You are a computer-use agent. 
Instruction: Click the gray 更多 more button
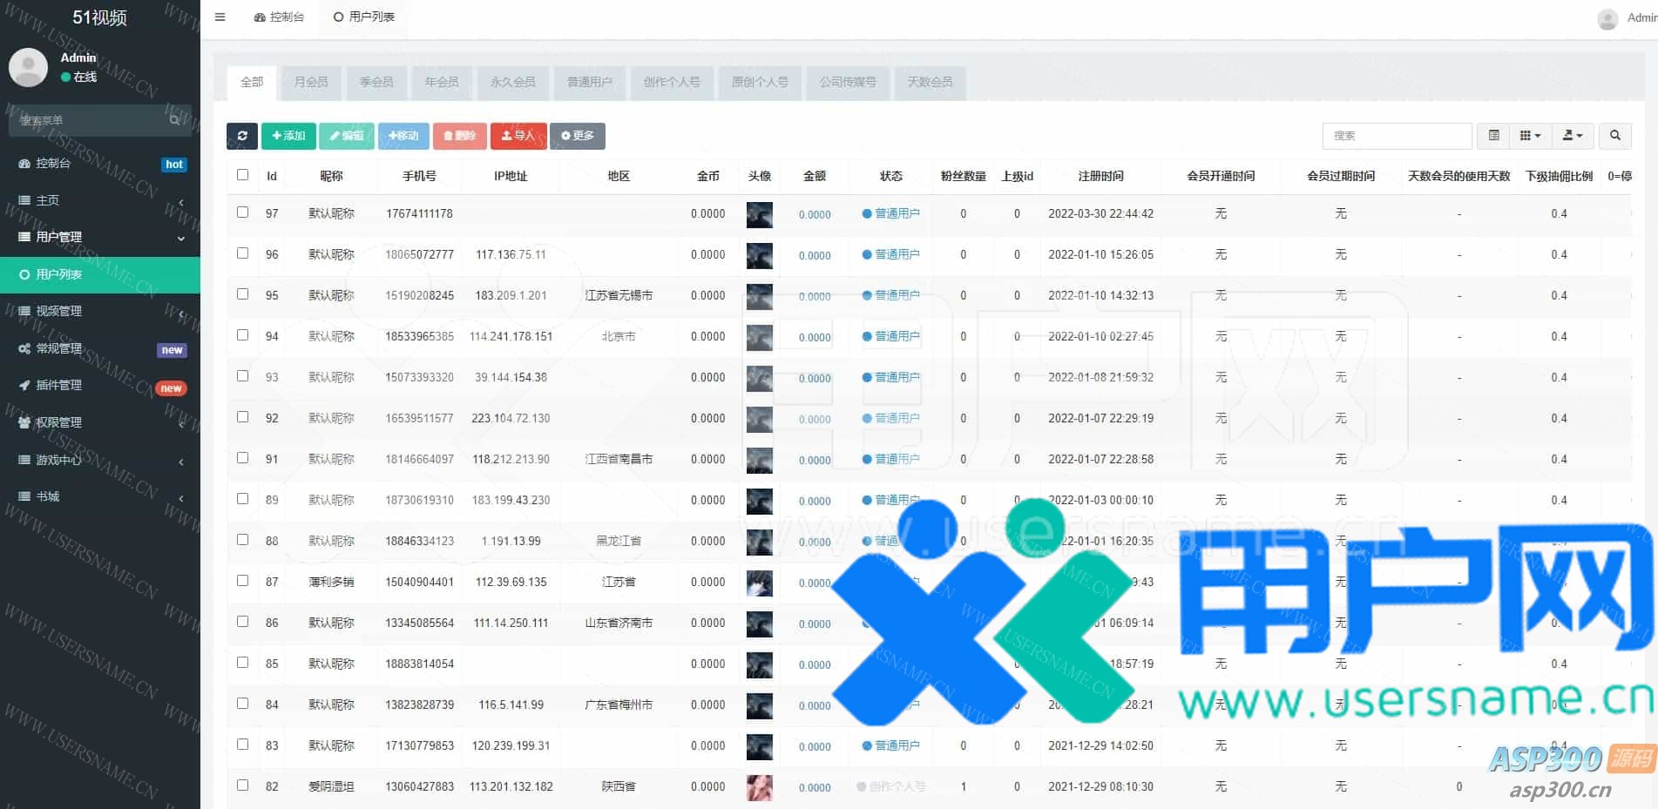(x=577, y=136)
